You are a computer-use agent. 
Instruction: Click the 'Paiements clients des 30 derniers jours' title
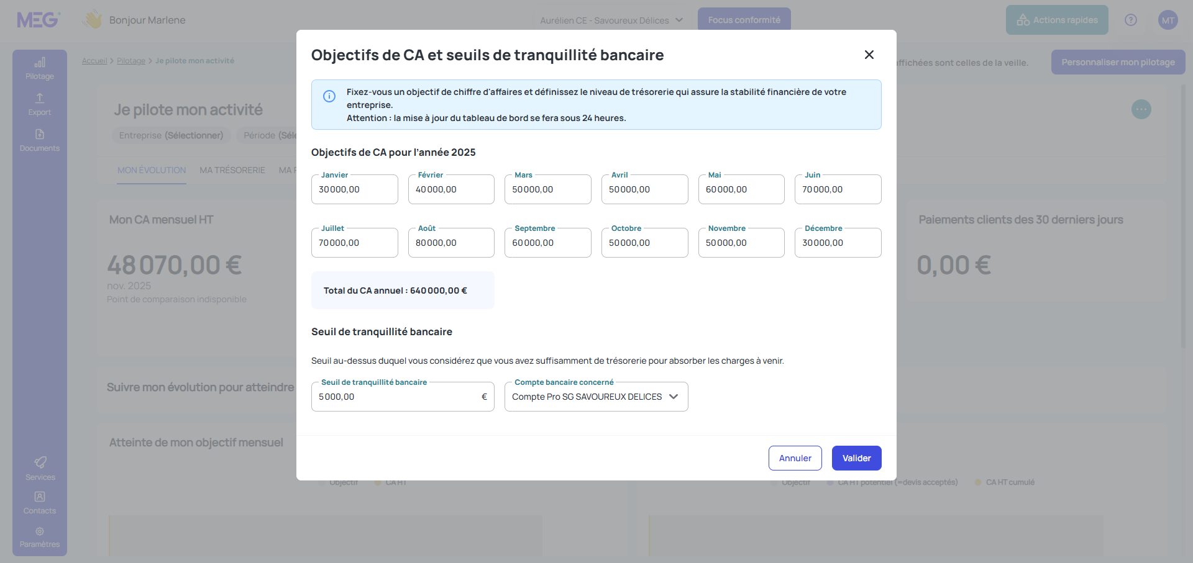coord(1021,220)
